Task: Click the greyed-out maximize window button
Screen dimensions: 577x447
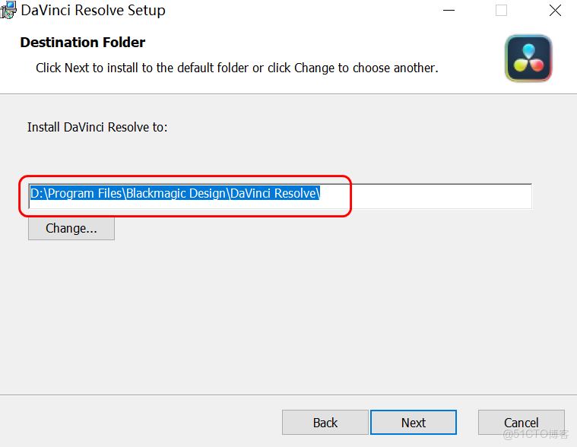Action: pyautogui.click(x=501, y=11)
